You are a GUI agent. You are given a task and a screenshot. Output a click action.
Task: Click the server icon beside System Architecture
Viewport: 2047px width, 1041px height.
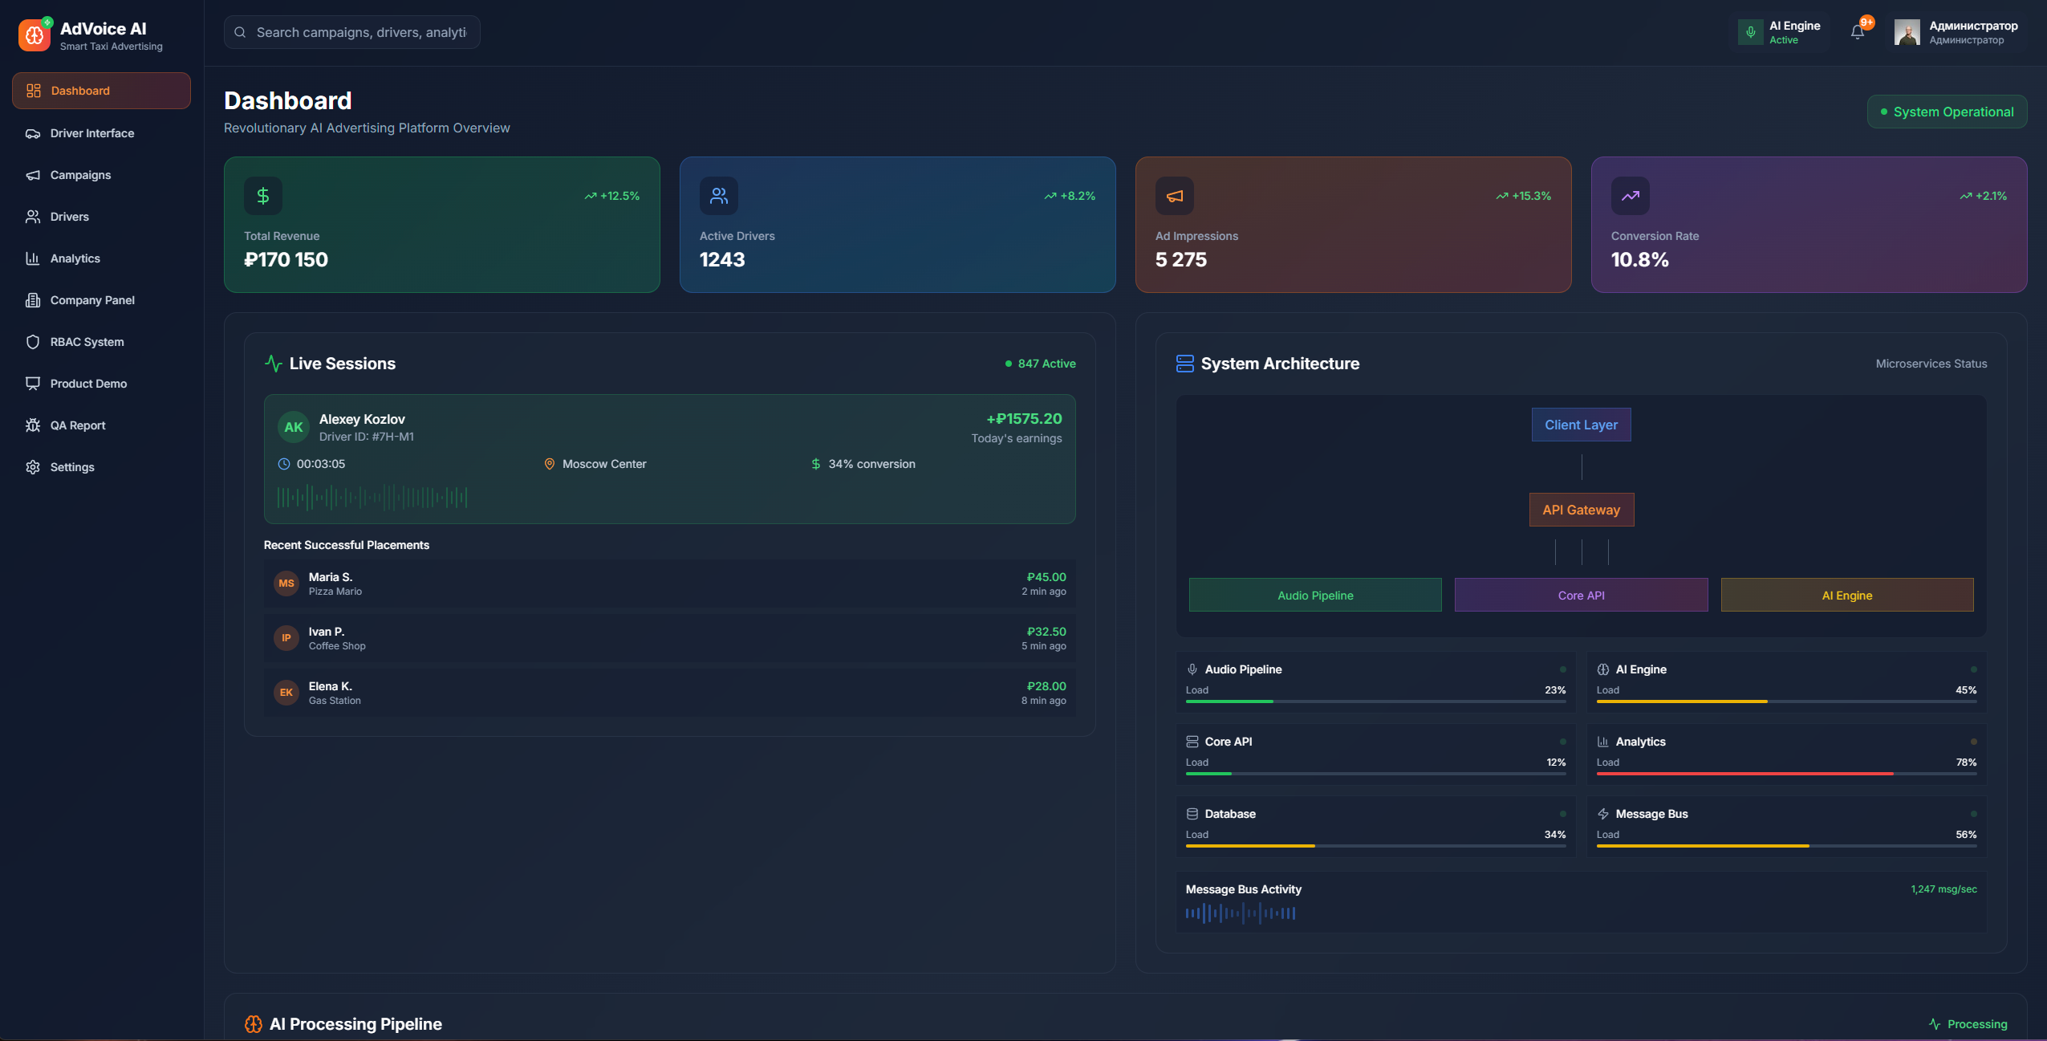1184,364
